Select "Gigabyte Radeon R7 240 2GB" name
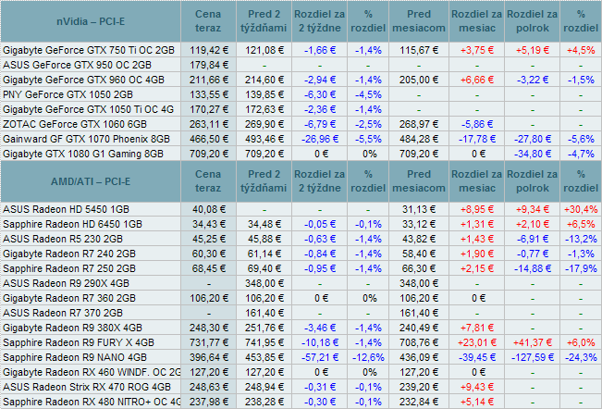The image size is (602, 409). pyautogui.click(x=69, y=254)
